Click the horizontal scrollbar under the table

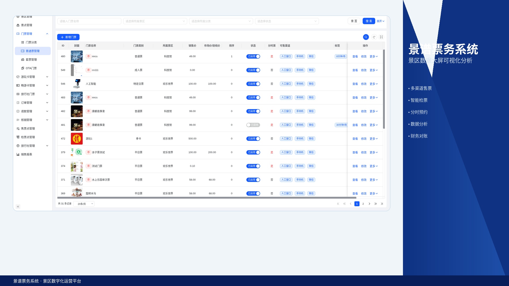tap(207, 198)
